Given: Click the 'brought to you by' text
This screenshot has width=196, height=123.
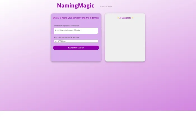Looking at the screenshot, I should [106, 6].
